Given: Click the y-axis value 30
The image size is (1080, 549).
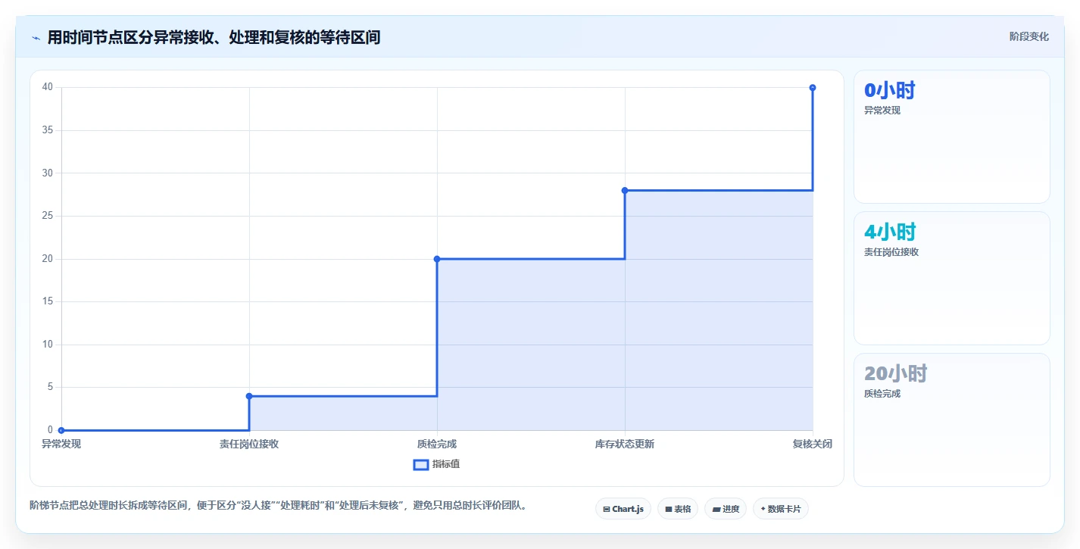Looking at the screenshot, I should (48, 173).
